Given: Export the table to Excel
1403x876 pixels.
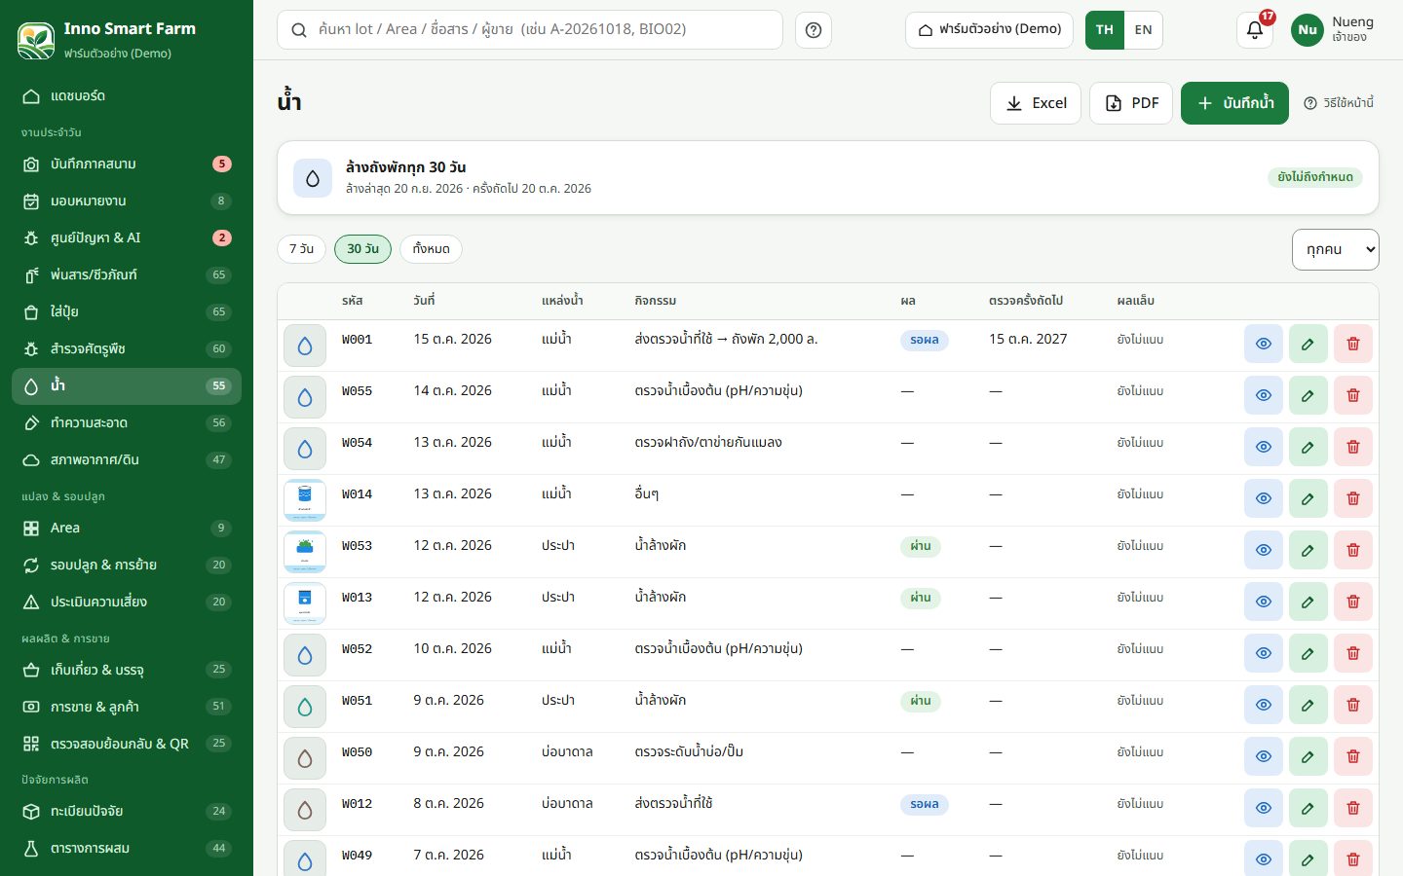Looking at the screenshot, I should (1035, 103).
